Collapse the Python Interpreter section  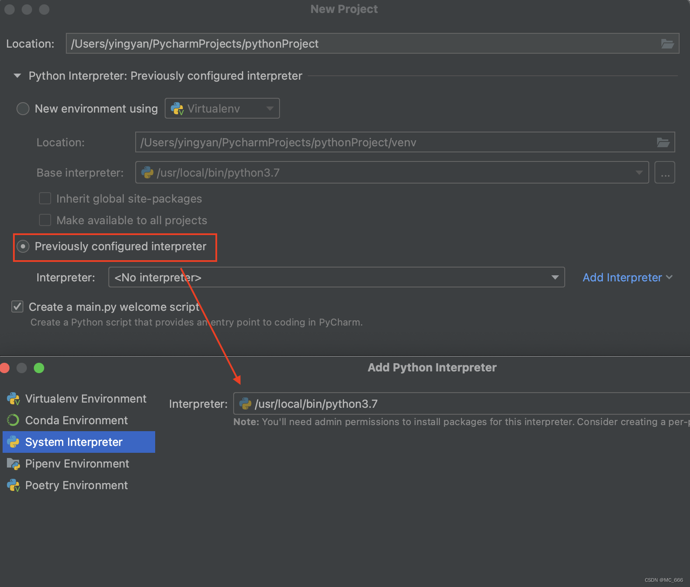[x=17, y=76]
